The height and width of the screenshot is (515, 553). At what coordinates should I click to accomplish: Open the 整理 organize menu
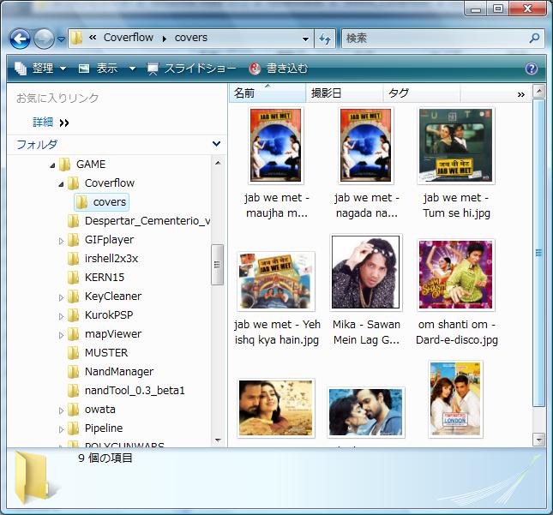[x=40, y=68]
